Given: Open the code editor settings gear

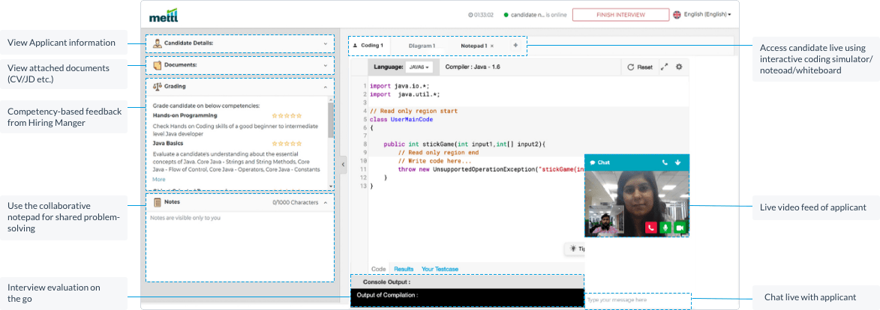Looking at the screenshot, I should (x=678, y=67).
